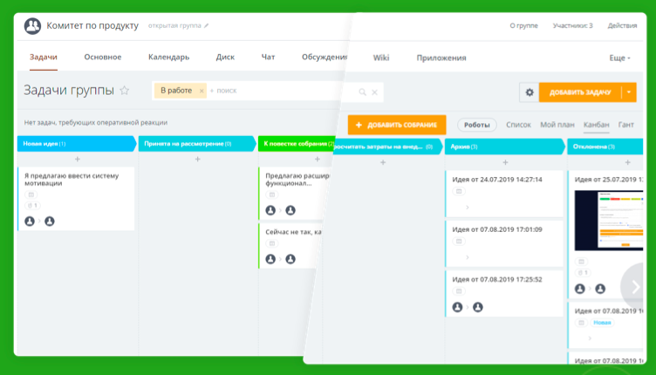Open the Действия menu
The height and width of the screenshot is (375, 656).
tap(622, 26)
